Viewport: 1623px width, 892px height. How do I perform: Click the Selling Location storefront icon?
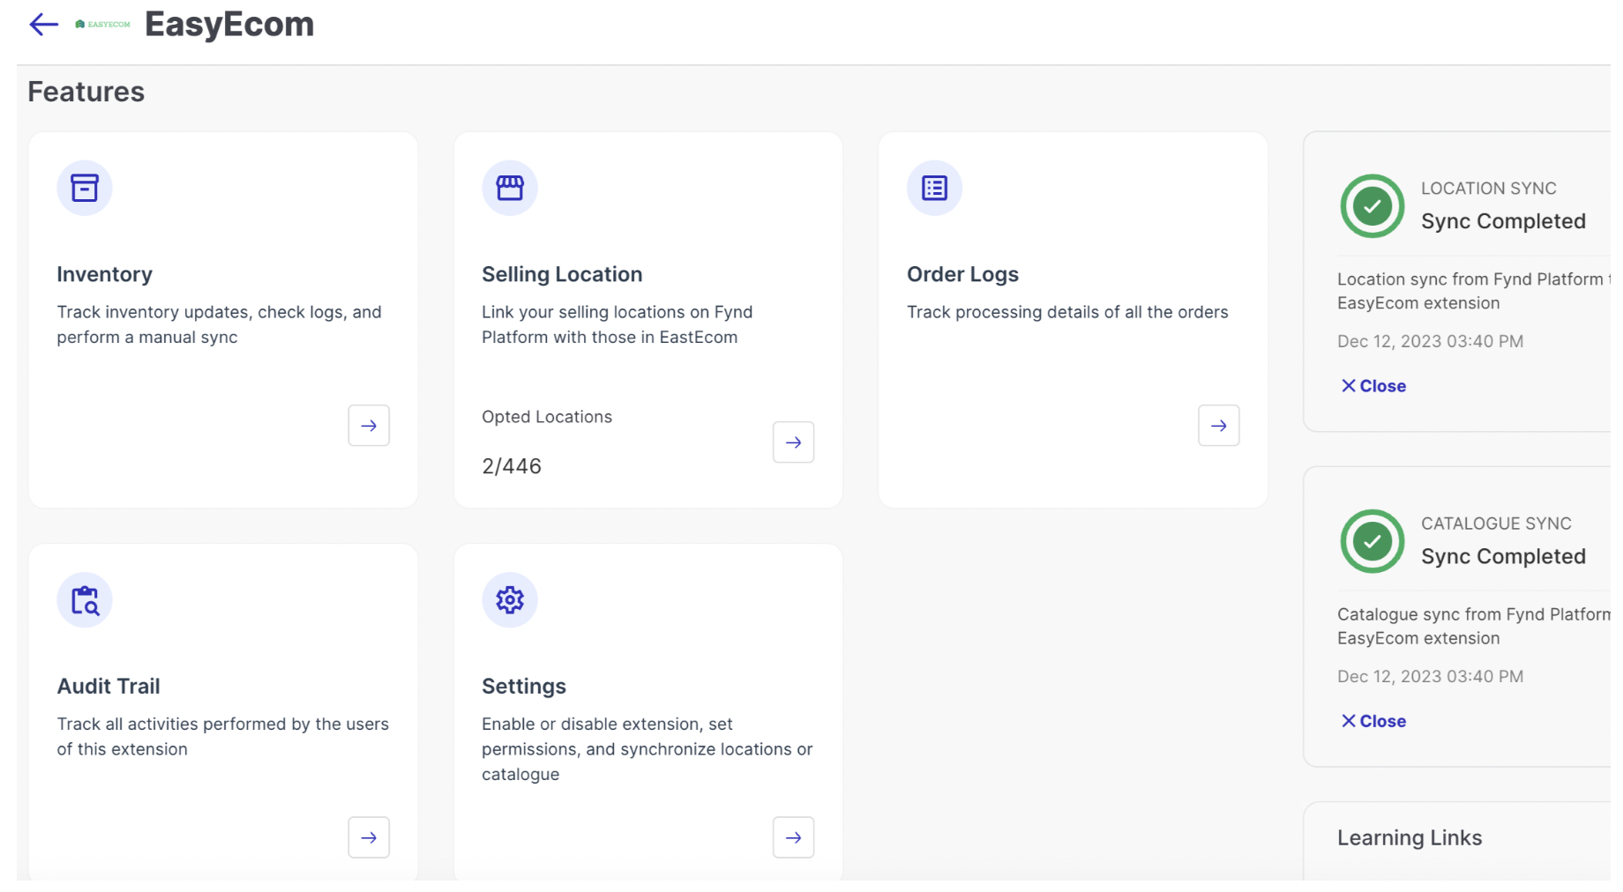(x=510, y=188)
